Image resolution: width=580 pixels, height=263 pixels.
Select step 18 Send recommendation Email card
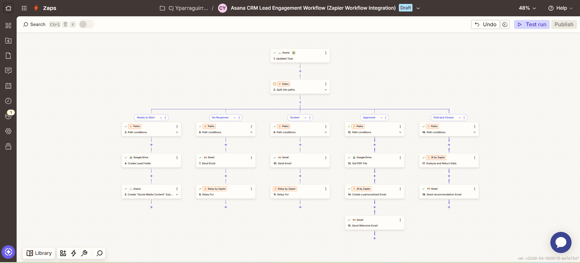point(449,191)
